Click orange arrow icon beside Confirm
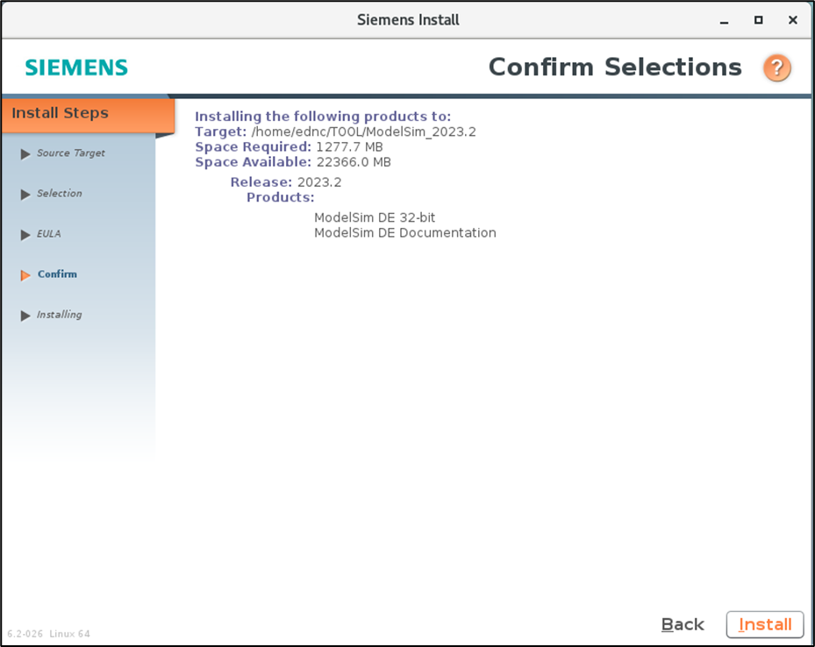The image size is (815, 647). (25, 275)
